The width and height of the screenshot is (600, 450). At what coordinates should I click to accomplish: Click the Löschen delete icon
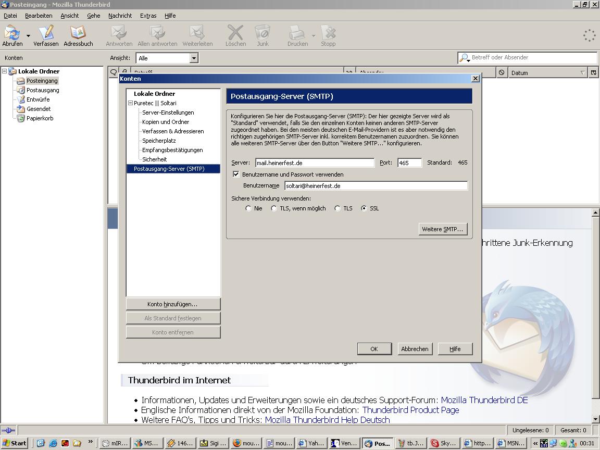tap(235, 35)
